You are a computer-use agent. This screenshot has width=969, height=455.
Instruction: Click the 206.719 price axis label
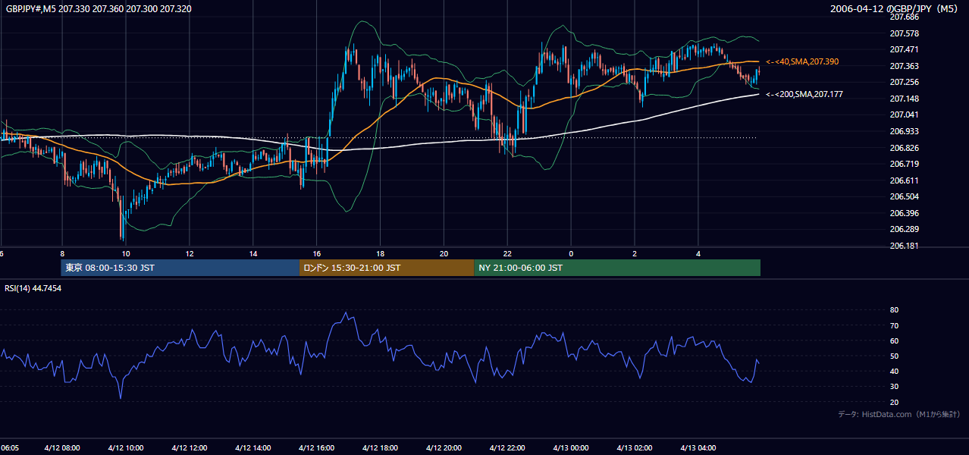click(x=904, y=164)
